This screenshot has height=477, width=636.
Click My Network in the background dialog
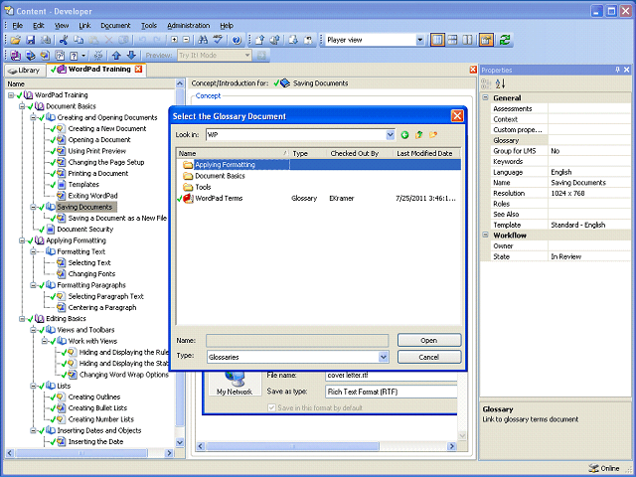pyautogui.click(x=235, y=384)
